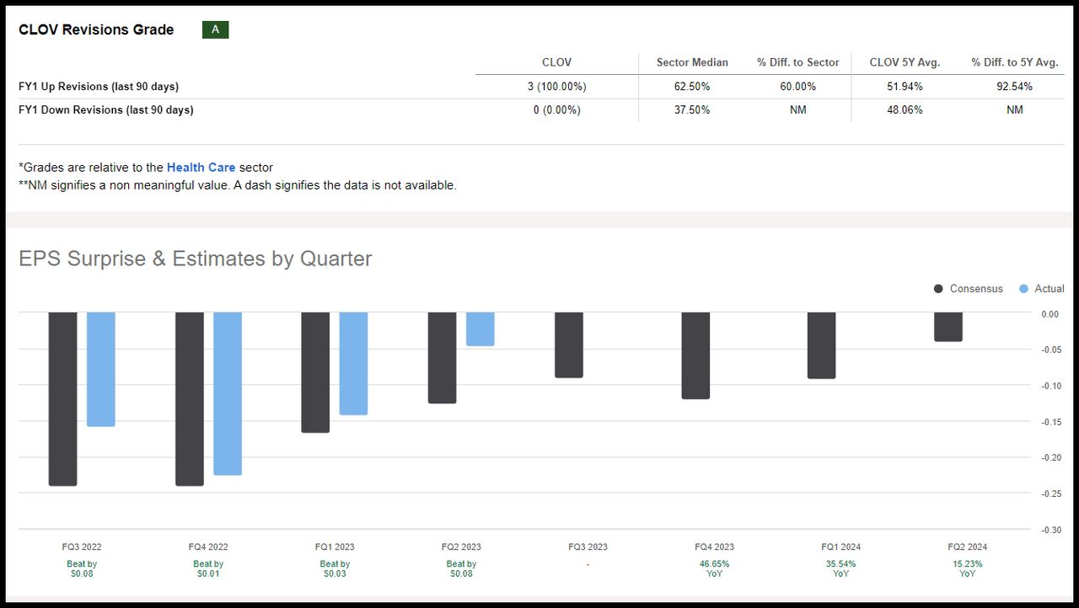
Task: Click the FQ1 2024 consensus bar
Action: 821,345
